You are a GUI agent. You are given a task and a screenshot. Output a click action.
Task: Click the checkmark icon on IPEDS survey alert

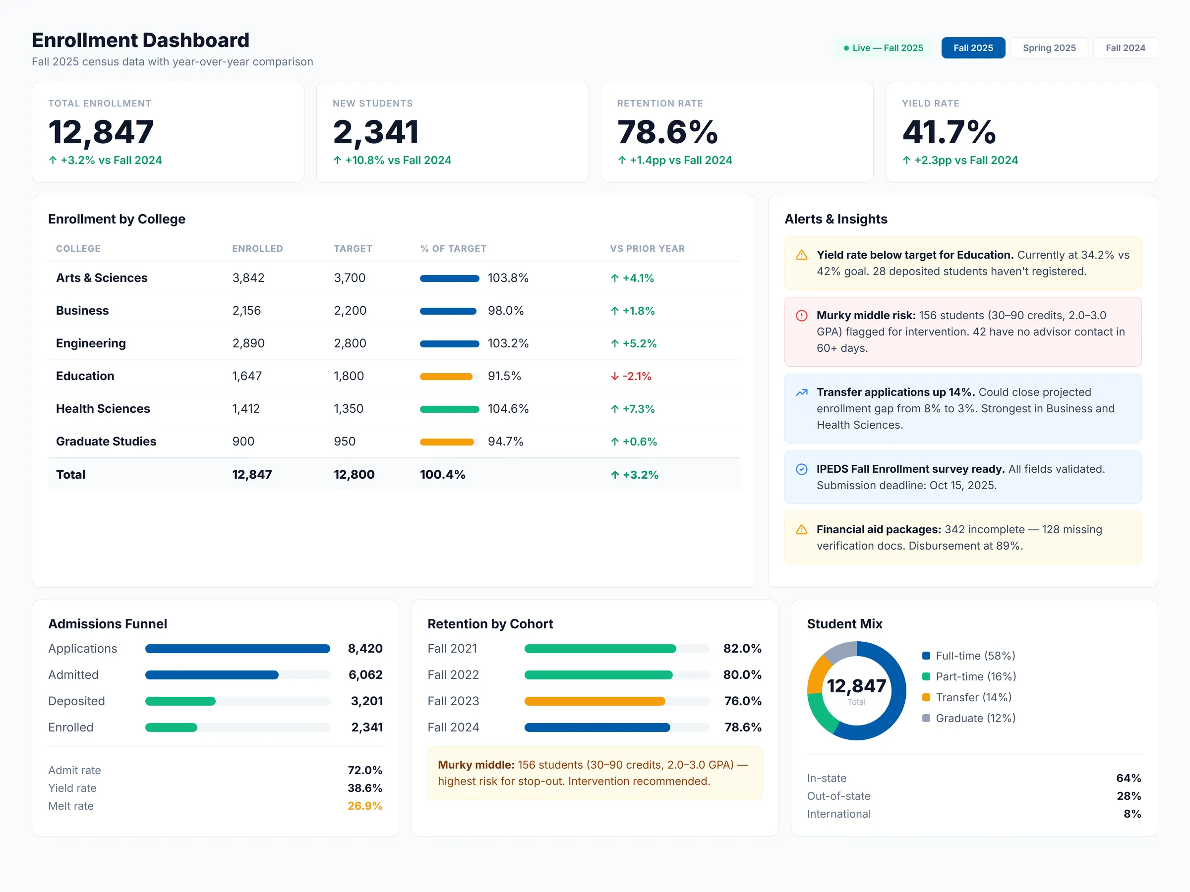803,469
